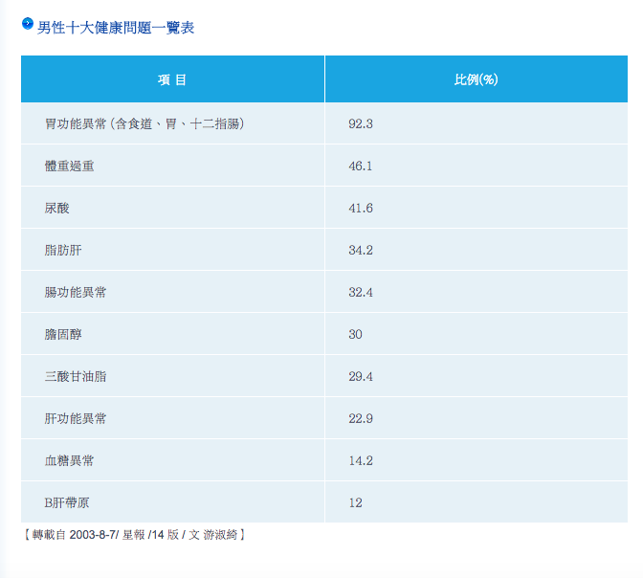
Task: Select the value 34.2
Action: point(361,250)
